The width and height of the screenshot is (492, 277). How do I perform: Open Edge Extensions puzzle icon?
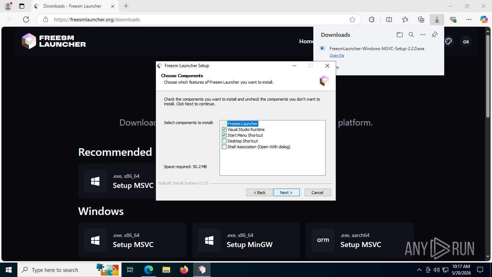[372, 19]
